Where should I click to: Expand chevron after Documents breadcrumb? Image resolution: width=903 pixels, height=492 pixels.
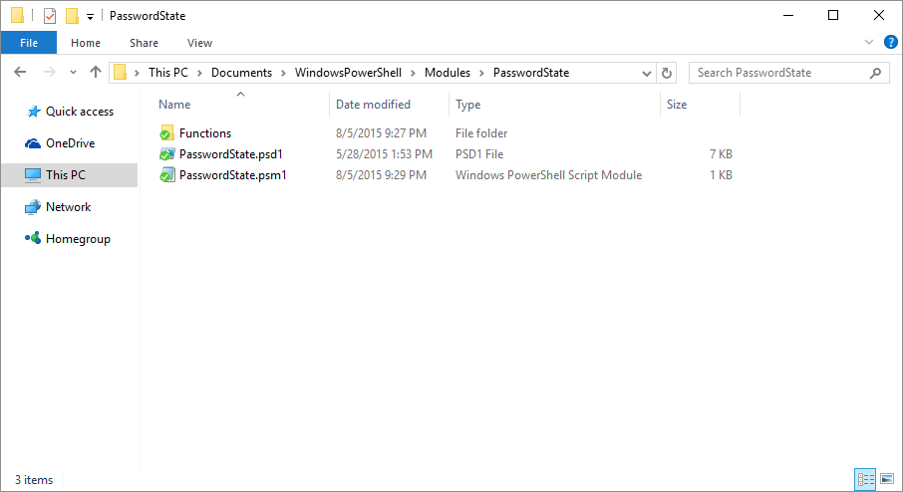[x=283, y=73]
